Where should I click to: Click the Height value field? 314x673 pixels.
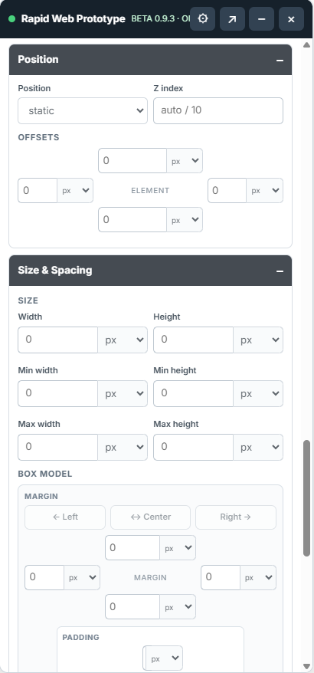[194, 340]
